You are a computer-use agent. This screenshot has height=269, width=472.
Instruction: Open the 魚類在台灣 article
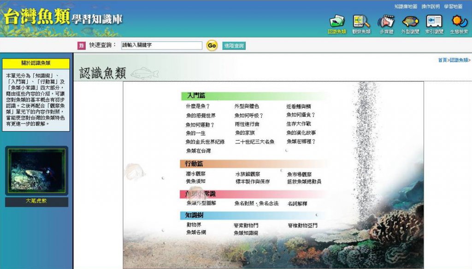pyautogui.click(x=198, y=151)
